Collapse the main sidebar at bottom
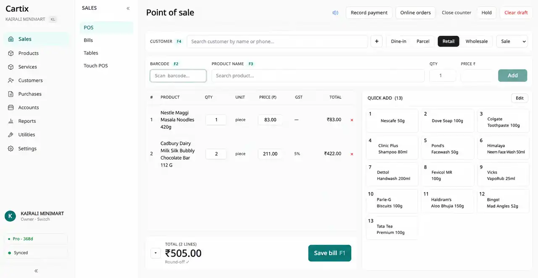 (x=36, y=271)
